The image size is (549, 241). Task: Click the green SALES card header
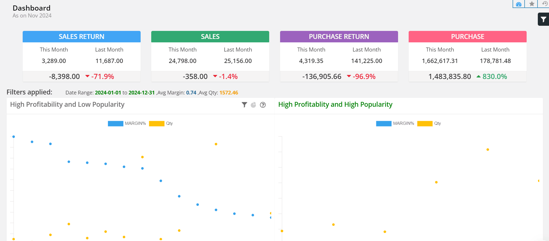(x=210, y=37)
